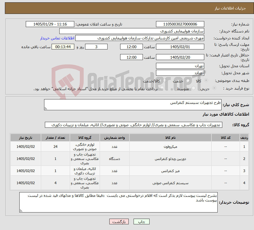The width and height of the screenshot is (254, 230).
Task: Click the میز کنفرانس item cell
Action: (170, 171)
